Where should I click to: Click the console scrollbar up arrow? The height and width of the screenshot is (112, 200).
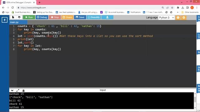pyautogui.click(x=195, y=94)
